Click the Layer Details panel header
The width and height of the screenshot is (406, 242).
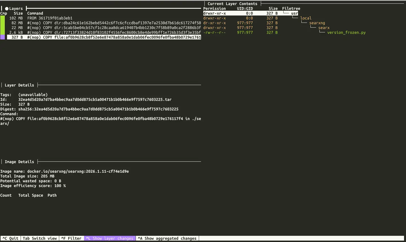(19, 85)
